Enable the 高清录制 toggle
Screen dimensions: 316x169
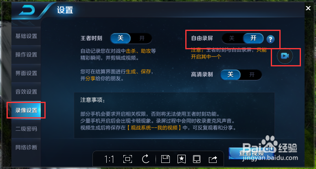click(x=252, y=75)
